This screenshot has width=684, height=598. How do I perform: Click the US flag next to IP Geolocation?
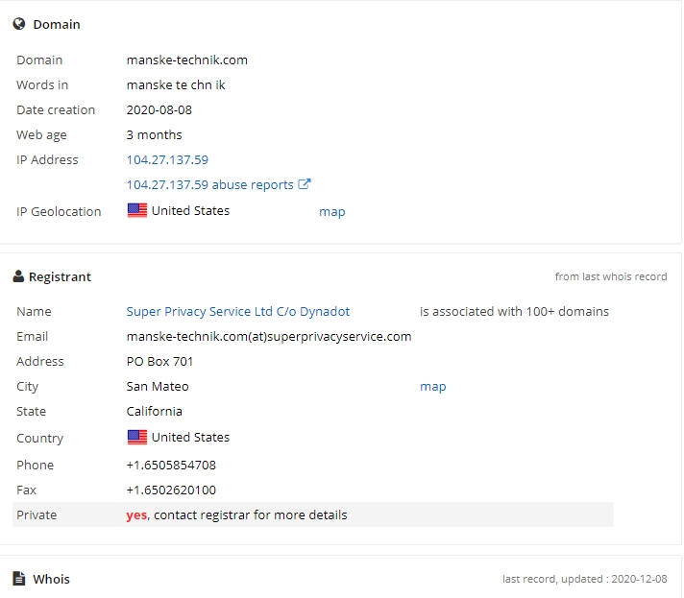click(137, 210)
